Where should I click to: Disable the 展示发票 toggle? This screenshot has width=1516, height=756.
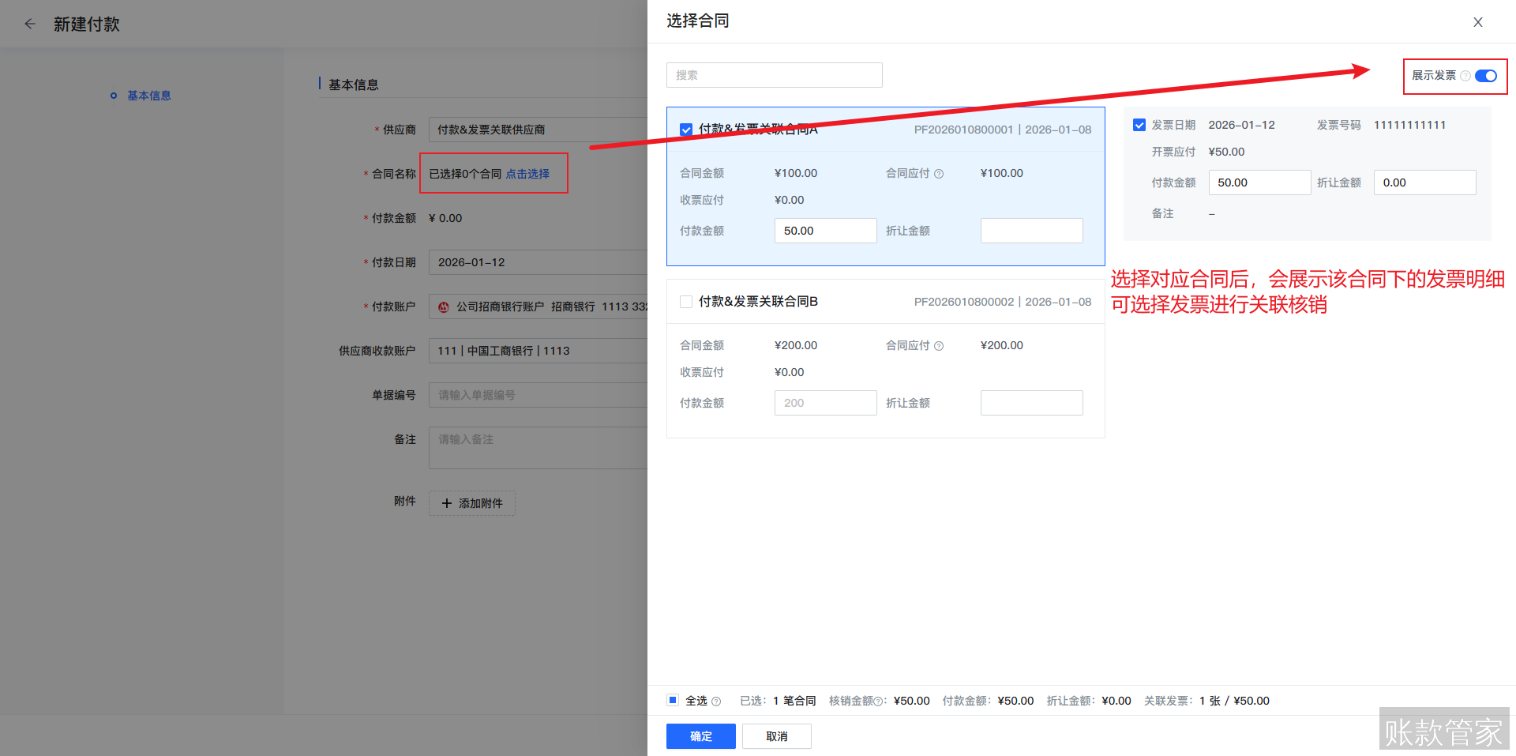1486,76
